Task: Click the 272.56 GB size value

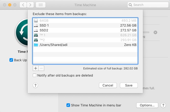Action: pyautogui.click(x=128, y=26)
